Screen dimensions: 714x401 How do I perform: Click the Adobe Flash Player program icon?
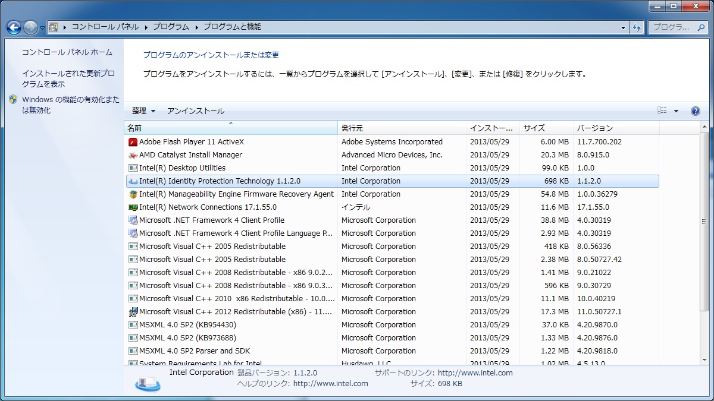(133, 142)
